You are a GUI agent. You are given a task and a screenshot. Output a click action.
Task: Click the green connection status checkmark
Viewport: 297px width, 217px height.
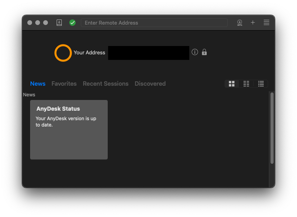coord(72,23)
